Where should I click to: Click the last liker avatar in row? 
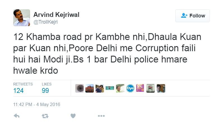pyautogui.click(x=161, y=88)
